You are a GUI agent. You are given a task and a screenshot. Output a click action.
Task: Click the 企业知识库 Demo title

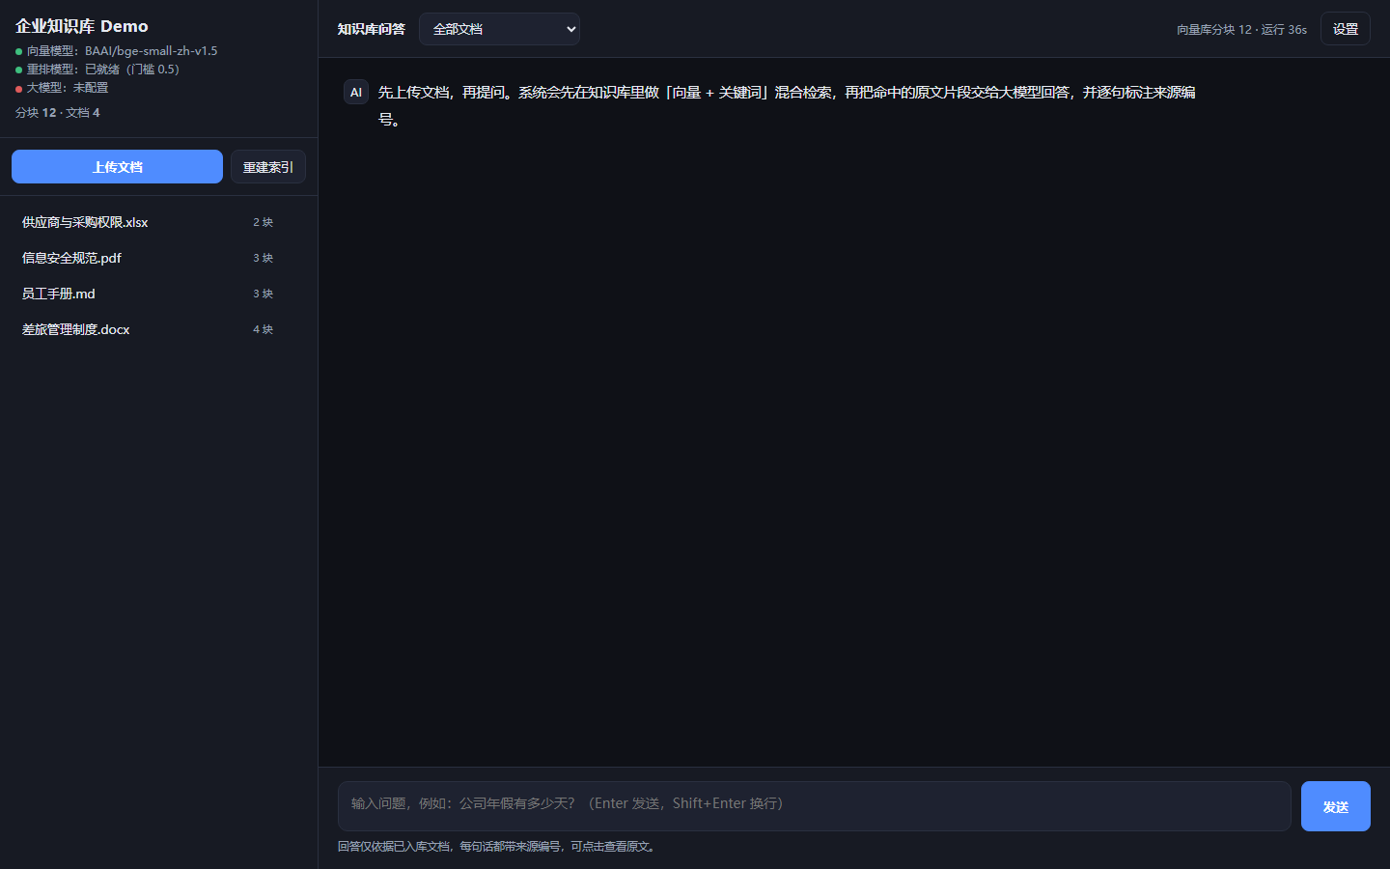pyautogui.click(x=82, y=26)
